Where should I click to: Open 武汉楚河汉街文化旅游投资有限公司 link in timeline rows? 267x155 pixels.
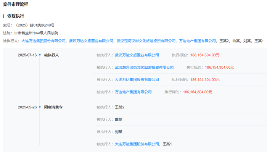(x=144, y=67)
